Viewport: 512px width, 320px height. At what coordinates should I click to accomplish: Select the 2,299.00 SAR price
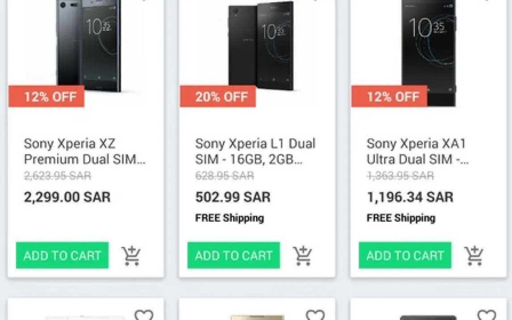click(67, 197)
